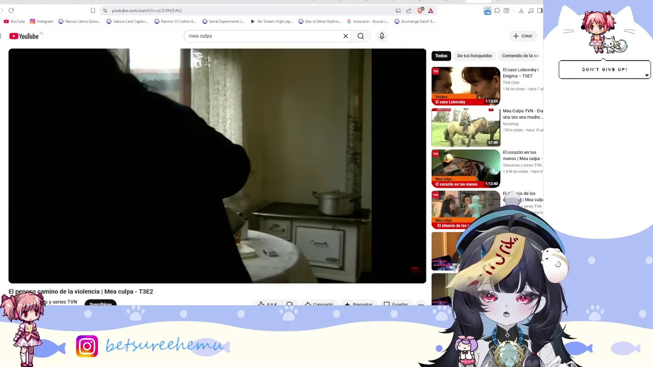Image resolution: width=653 pixels, height=367 pixels.
Task: Open the YouTube bookmark in the bookmarks bar
Action: tap(14, 21)
